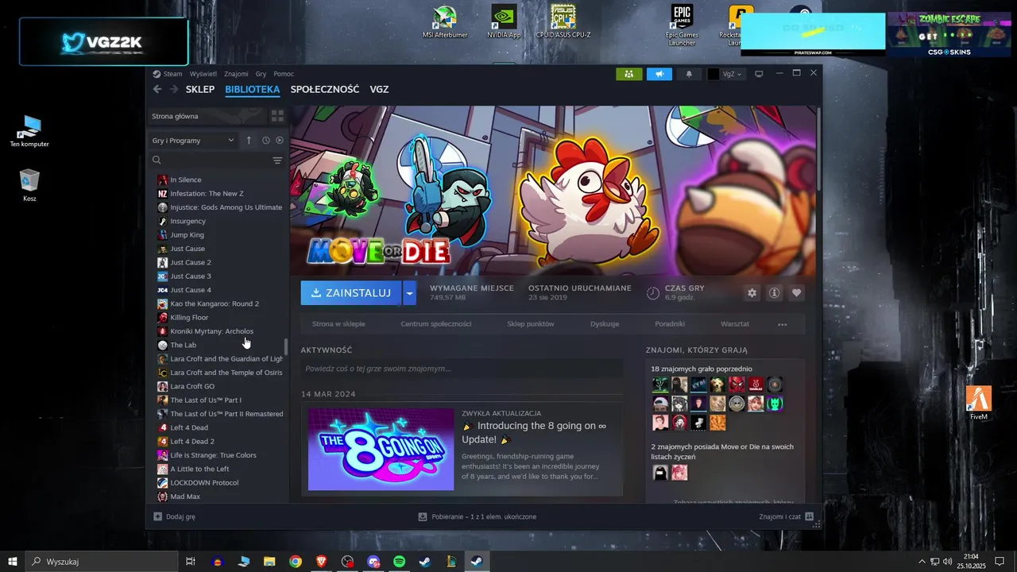Select Left 4 Dead 2 in library
The width and height of the screenshot is (1017, 572).
[x=192, y=442]
